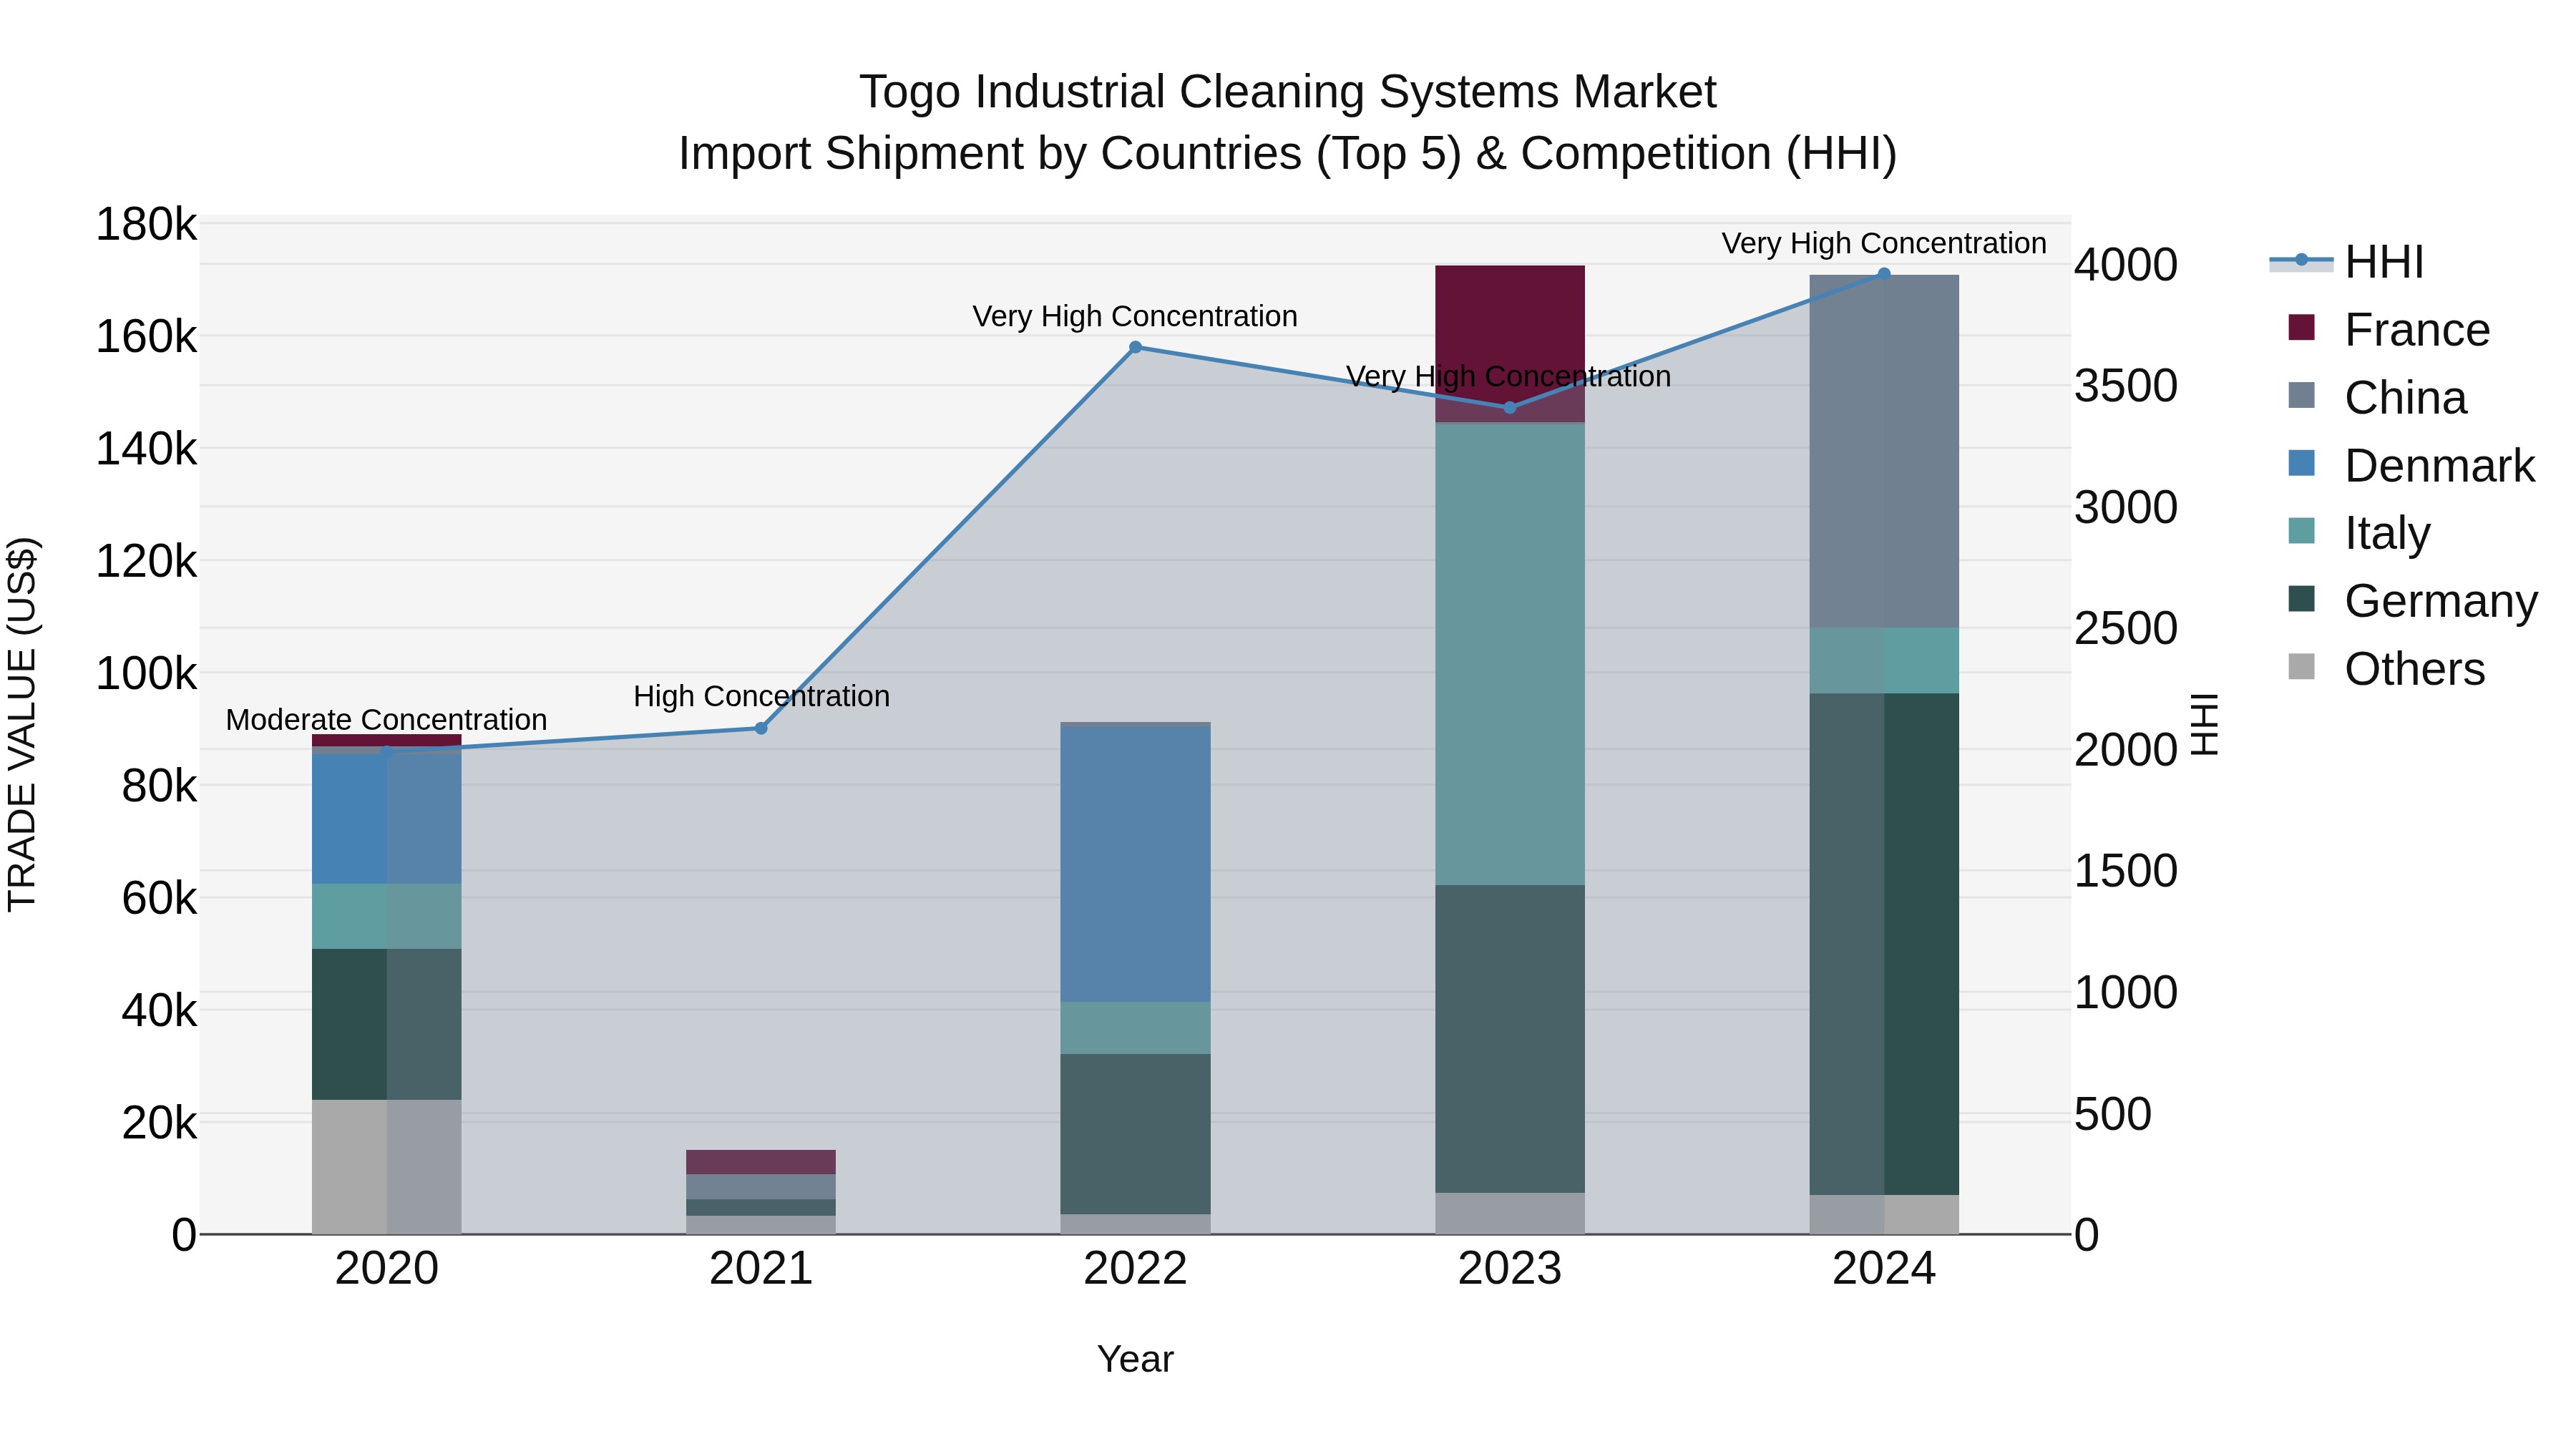This screenshot has height=1449, width=2576.
Task: Click the Germany segment of 2022 bar
Action: tap(1135, 1134)
